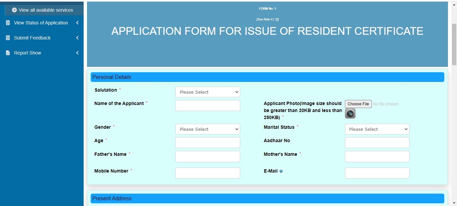457x206 pixels.
Task: Click the help icon next to E-Mail label
Action: (281, 171)
